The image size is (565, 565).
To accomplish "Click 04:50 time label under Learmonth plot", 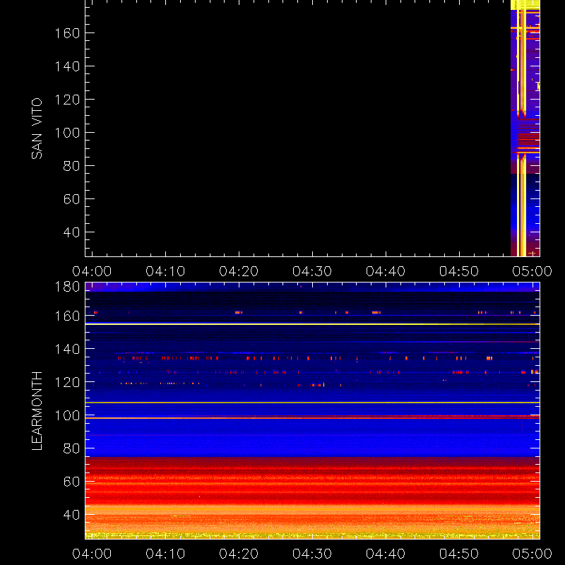I will pyautogui.click(x=459, y=554).
